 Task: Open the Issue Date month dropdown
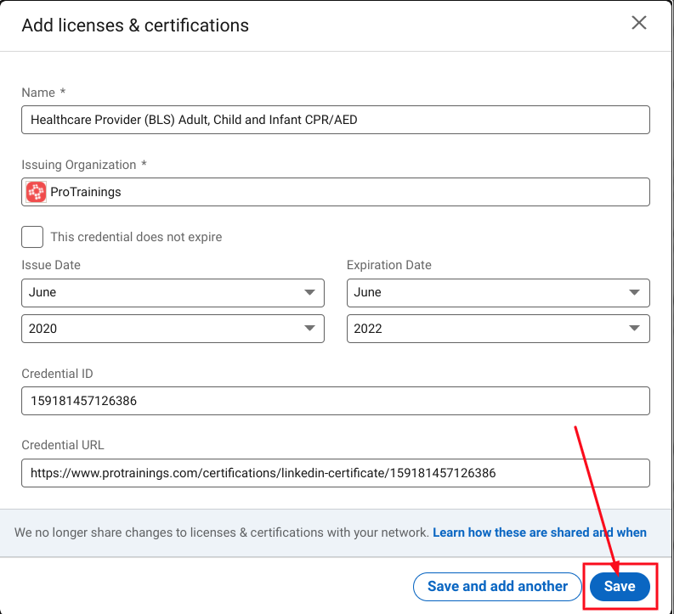(x=173, y=293)
